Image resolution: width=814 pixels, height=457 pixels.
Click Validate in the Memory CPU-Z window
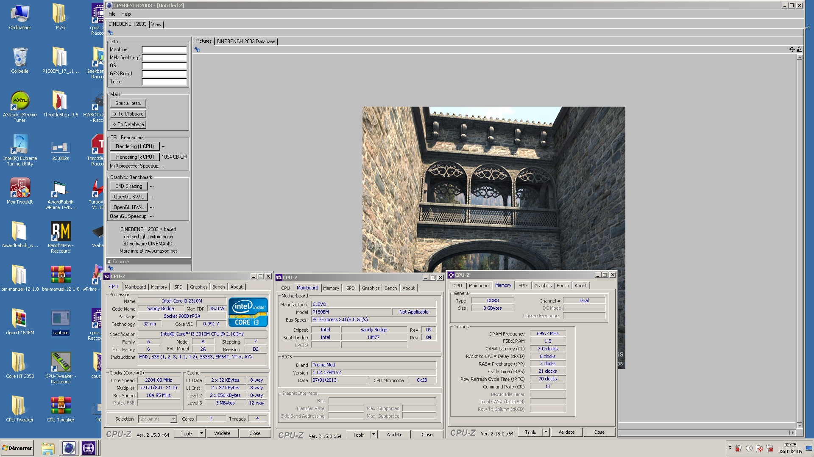(x=566, y=432)
